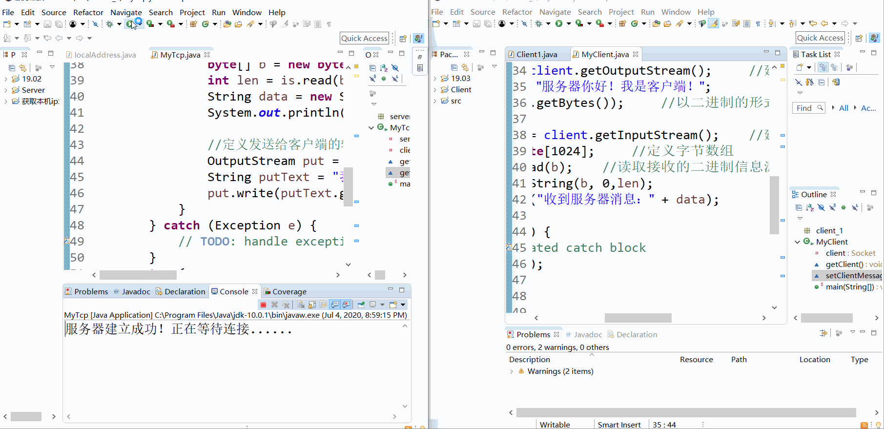Viewport: 884px width, 429px height.
Task: Click Pin Console icon in the Console toolbar
Action: [x=361, y=305]
